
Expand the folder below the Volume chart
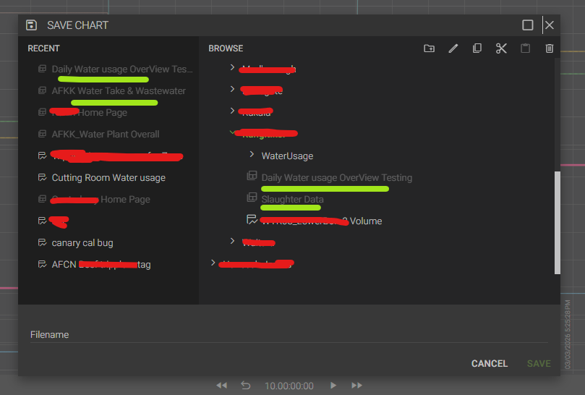[x=232, y=241]
